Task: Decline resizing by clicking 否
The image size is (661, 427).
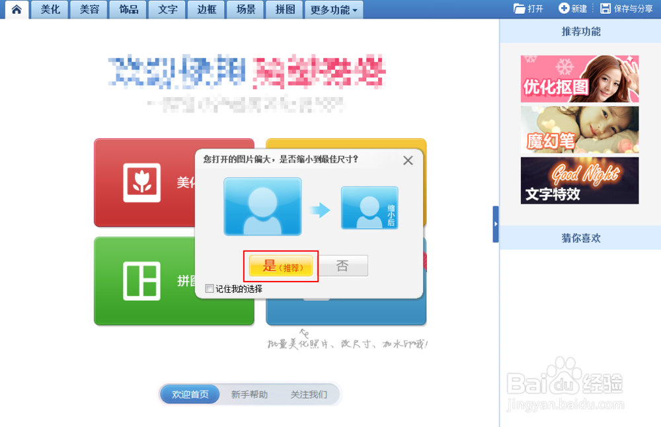Action: coord(343,266)
